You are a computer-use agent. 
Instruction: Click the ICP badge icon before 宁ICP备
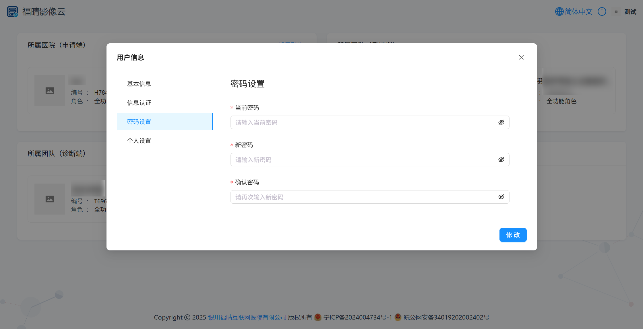click(318, 317)
